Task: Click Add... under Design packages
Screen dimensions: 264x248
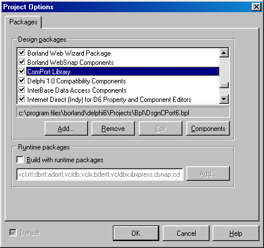Action: coord(66,129)
